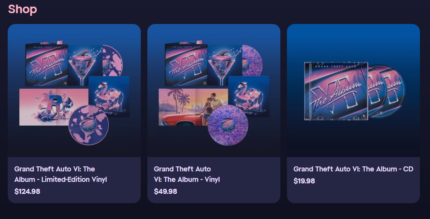This screenshot has width=430, height=219.
Task: Click the martini glass artwork in the Limited-Edition card
Action: [85, 65]
